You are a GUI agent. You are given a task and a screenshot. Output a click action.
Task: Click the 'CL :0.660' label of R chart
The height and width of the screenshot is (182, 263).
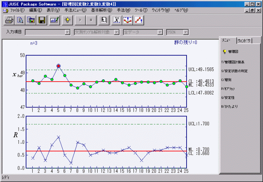click(199, 153)
